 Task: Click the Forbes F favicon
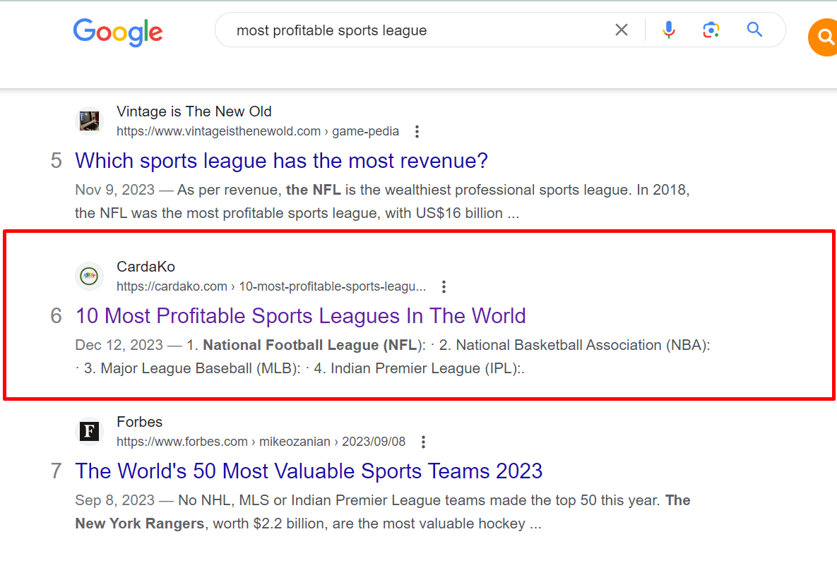click(x=89, y=431)
